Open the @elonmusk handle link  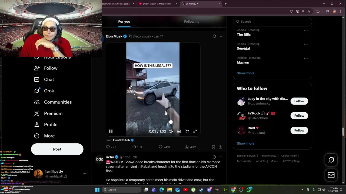pos(142,36)
